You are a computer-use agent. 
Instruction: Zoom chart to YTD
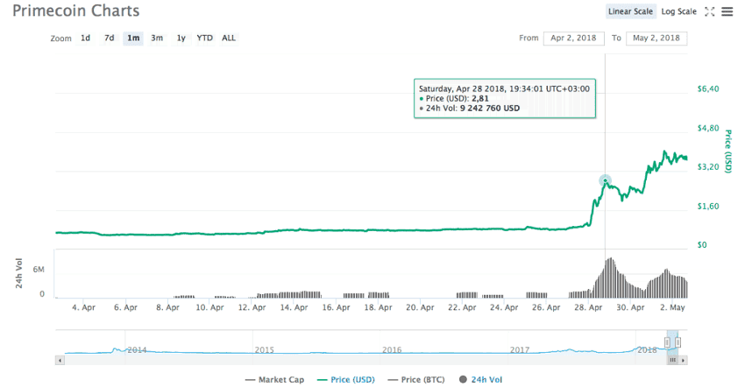tap(204, 39)
